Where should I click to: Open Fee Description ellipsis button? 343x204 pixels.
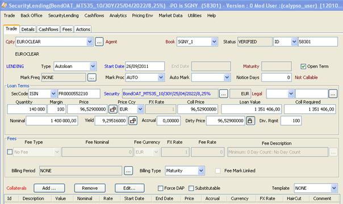[333, 152]
